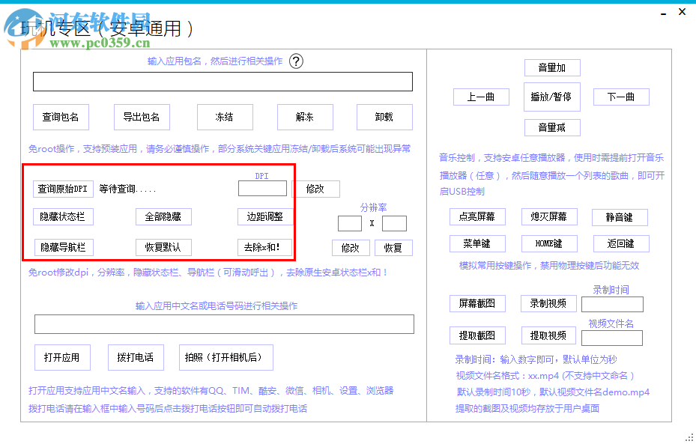Minimize the window
696x444 pixels.
663,14
